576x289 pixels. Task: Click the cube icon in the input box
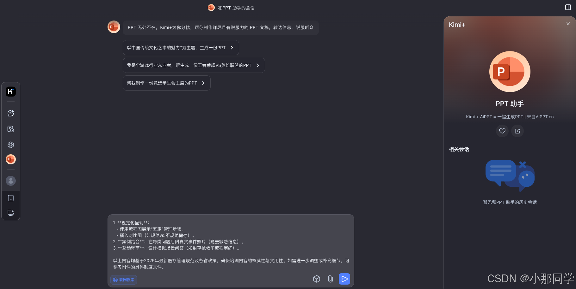pyautogui.click(x=317, y=279)
